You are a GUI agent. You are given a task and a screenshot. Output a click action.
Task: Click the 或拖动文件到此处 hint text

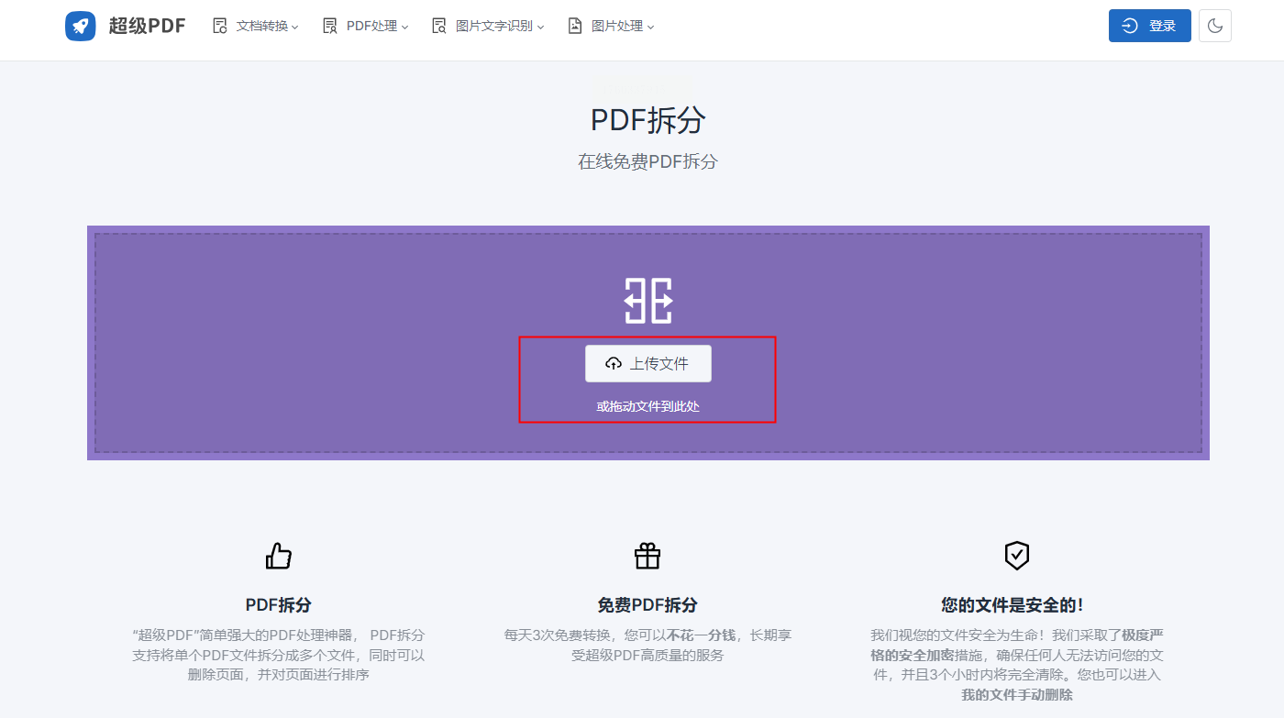[648, 406]
